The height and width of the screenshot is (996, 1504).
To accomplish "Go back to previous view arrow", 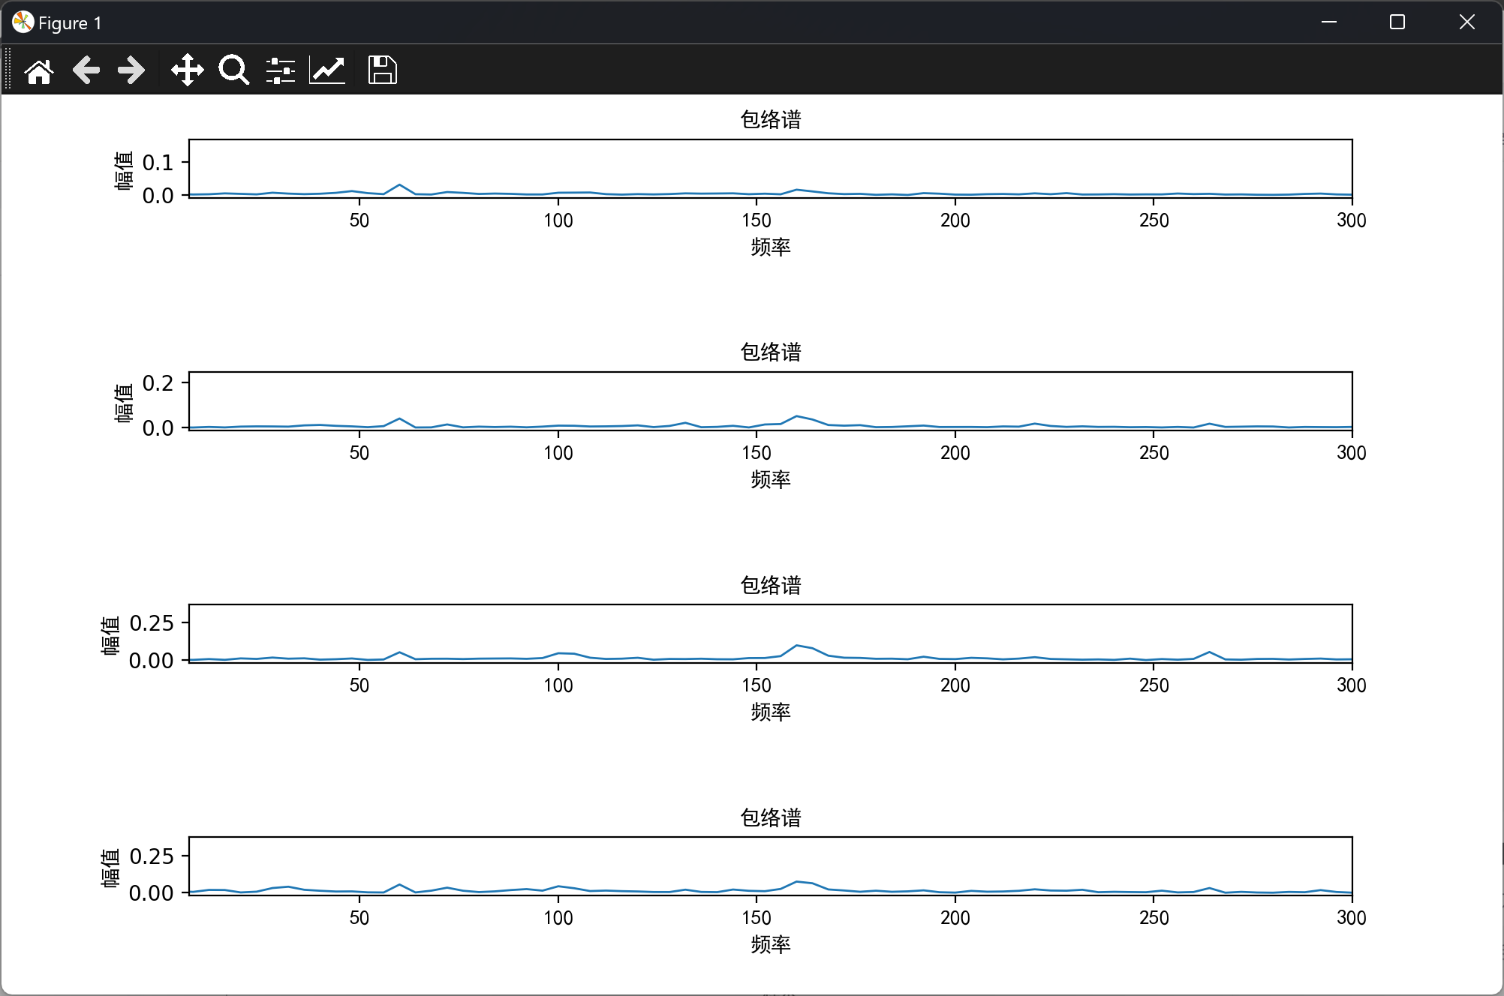I will [86, 70].
